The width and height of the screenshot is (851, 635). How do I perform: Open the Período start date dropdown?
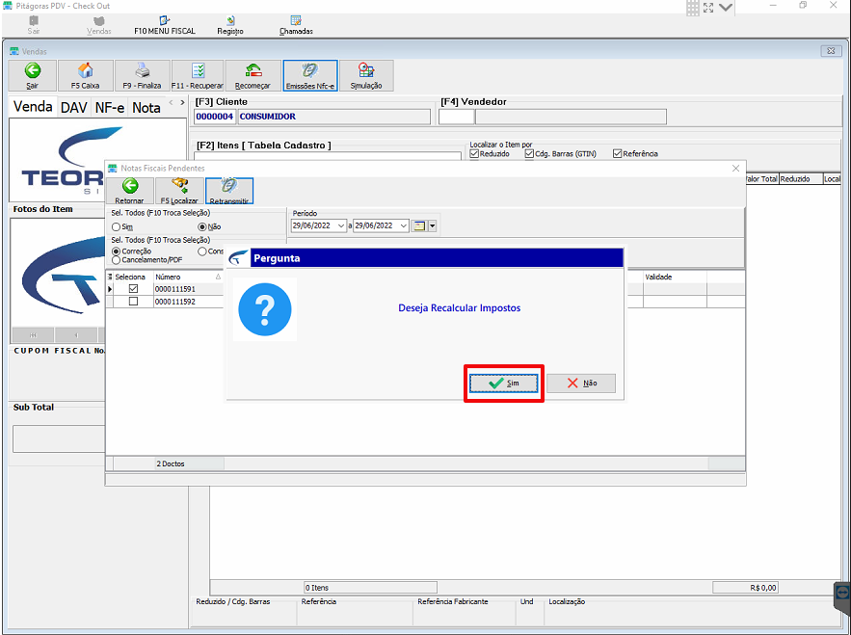click(341, 225)
